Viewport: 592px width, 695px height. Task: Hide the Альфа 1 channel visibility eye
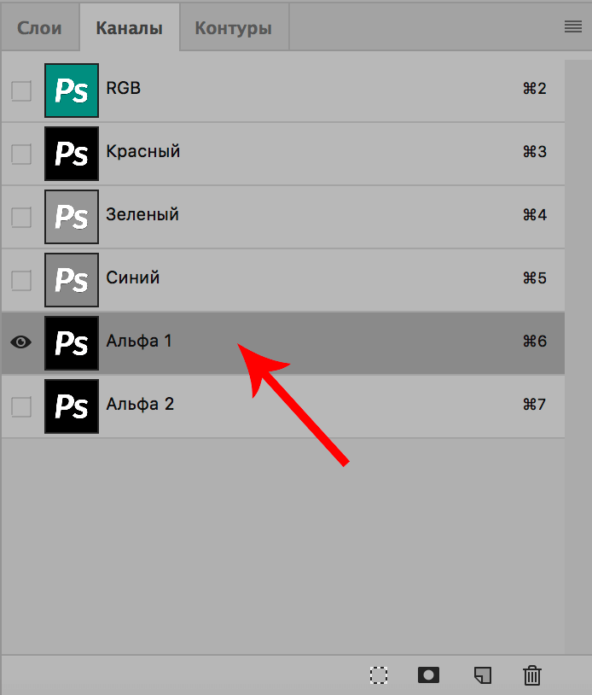(x=20, y=342)
